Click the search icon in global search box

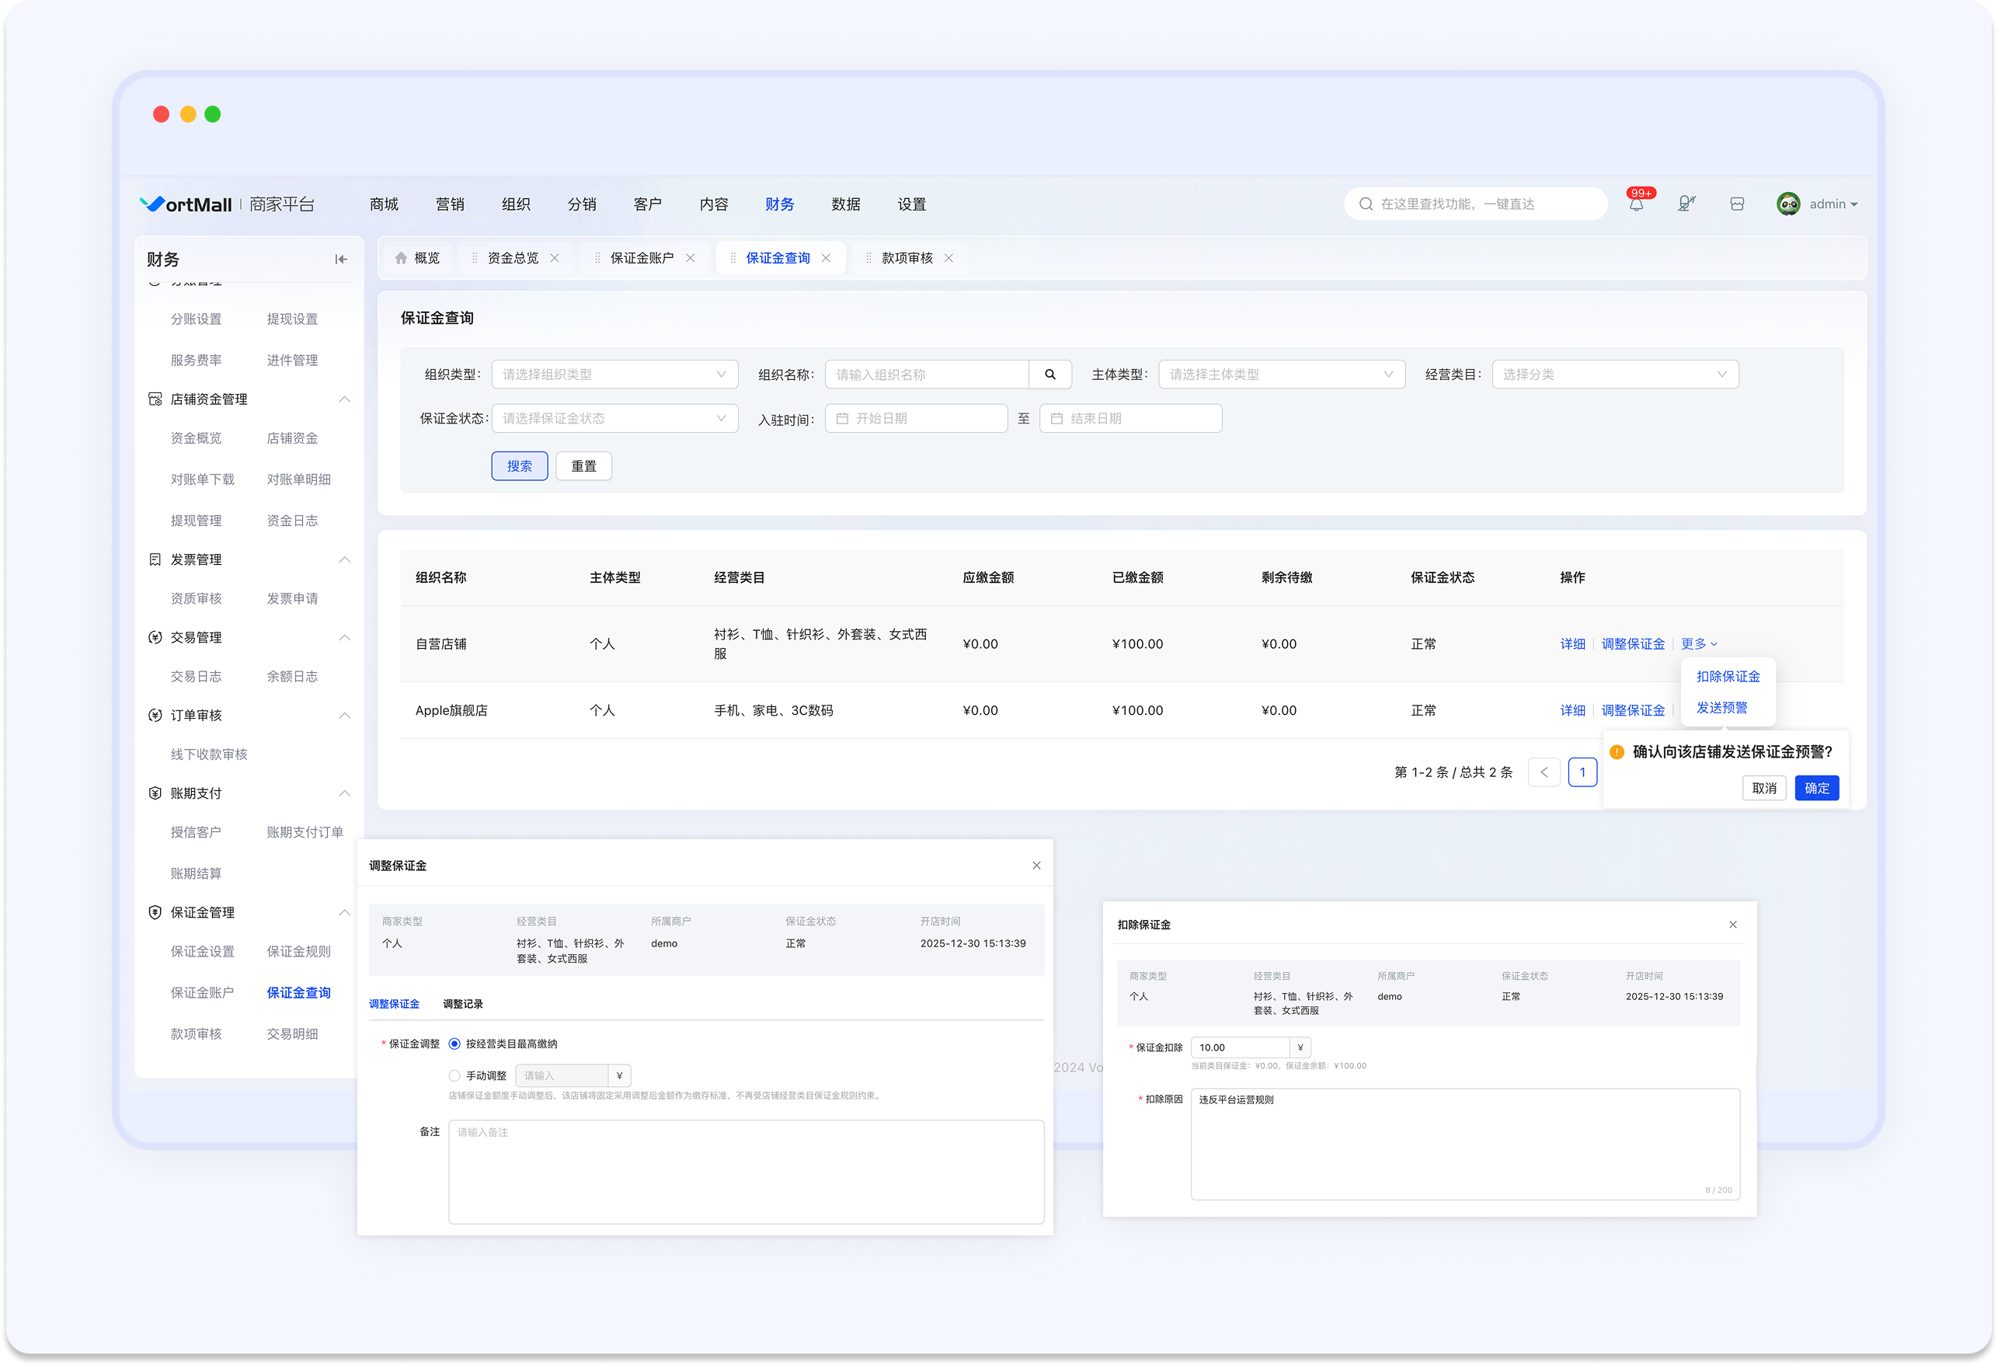pyautogui.click(x=1365, y=204)
